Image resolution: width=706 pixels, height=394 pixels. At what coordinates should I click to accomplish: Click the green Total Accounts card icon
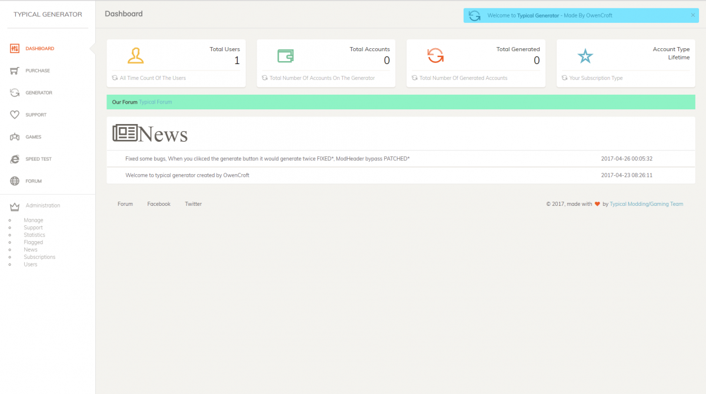pos(287,56)
